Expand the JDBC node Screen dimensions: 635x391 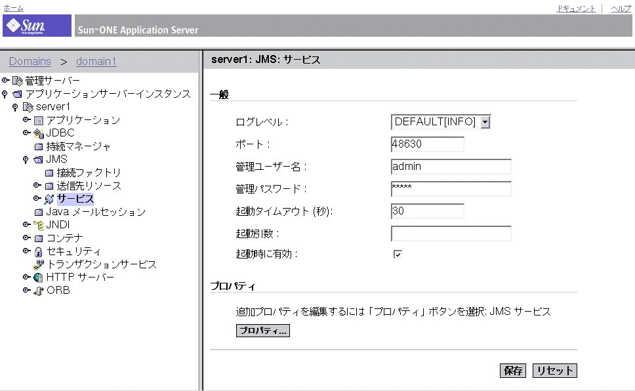click(27, 133)
